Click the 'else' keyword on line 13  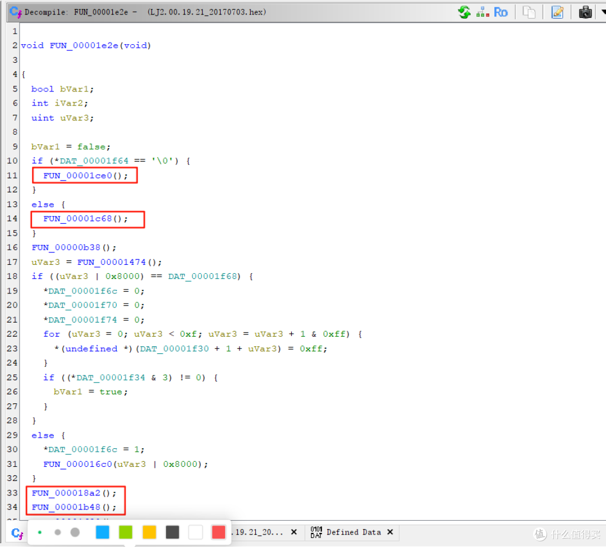point(43,205)
